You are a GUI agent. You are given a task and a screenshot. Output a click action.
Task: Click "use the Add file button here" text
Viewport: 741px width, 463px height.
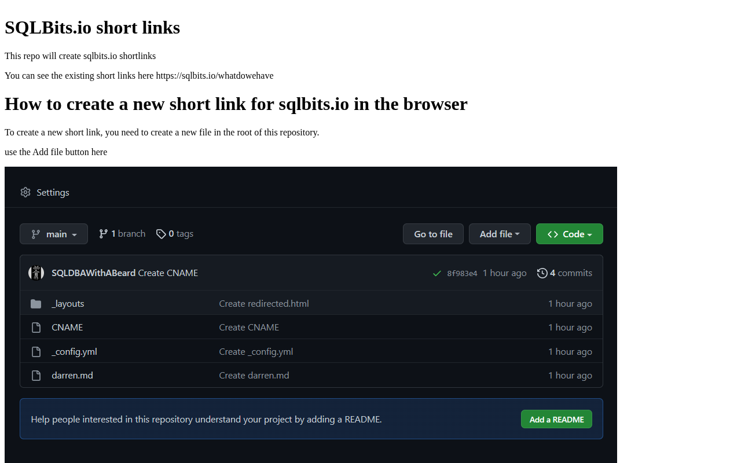[x=56, y=152]
